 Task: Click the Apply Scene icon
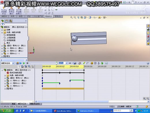(x=100, y=17)
